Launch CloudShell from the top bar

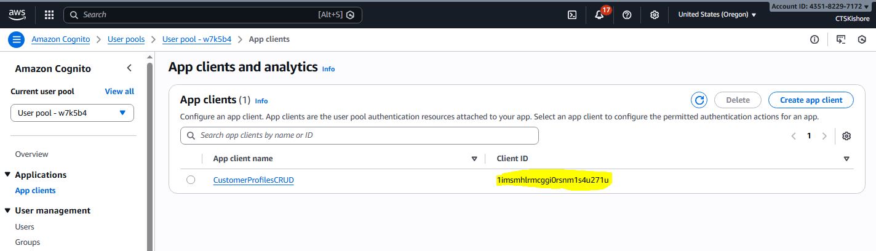571,15
